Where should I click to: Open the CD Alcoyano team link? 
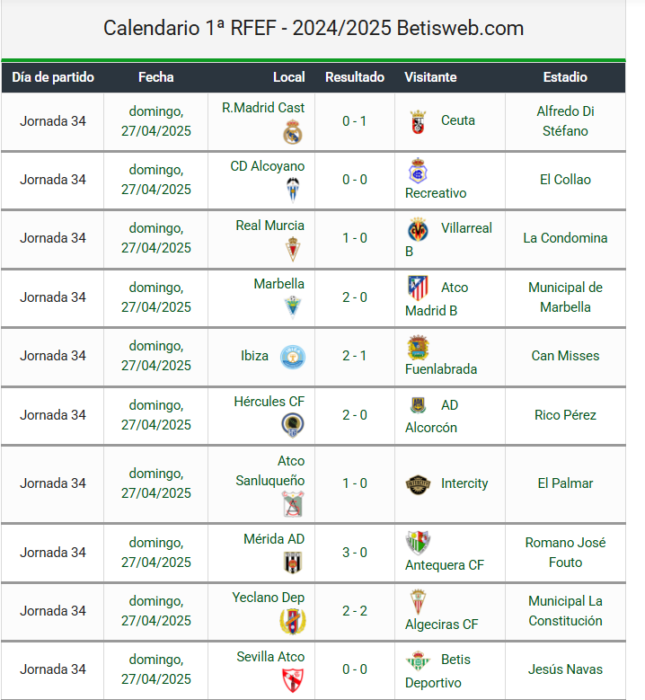click(268, 166)
